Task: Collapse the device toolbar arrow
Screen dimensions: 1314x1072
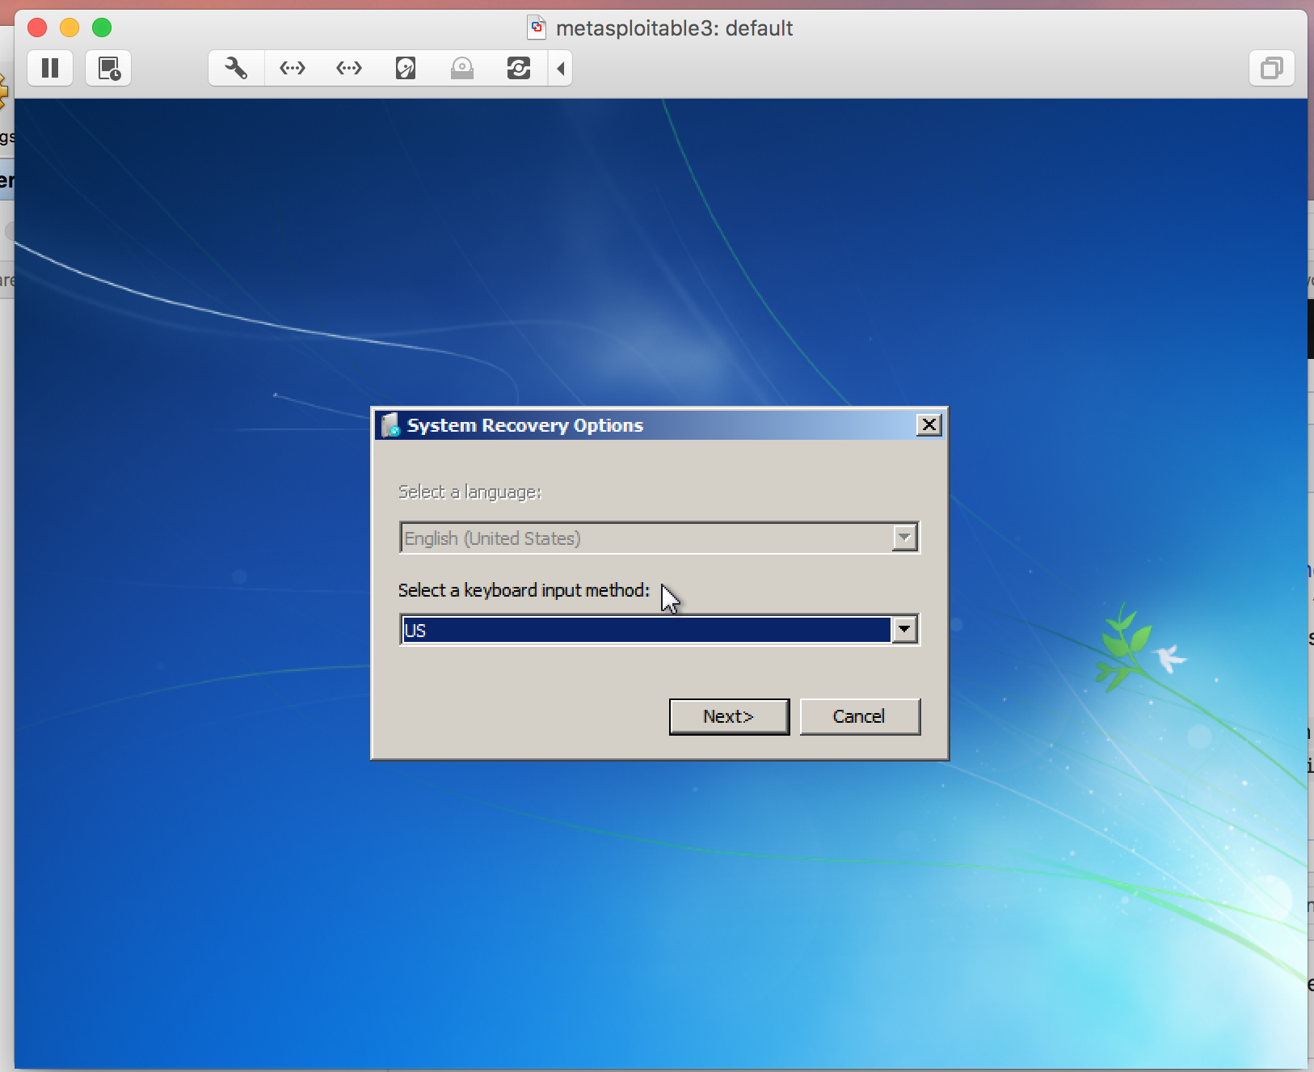Action: tap(561, 68)
